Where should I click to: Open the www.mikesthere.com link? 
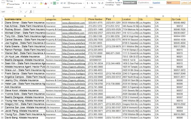coord(73,33)
